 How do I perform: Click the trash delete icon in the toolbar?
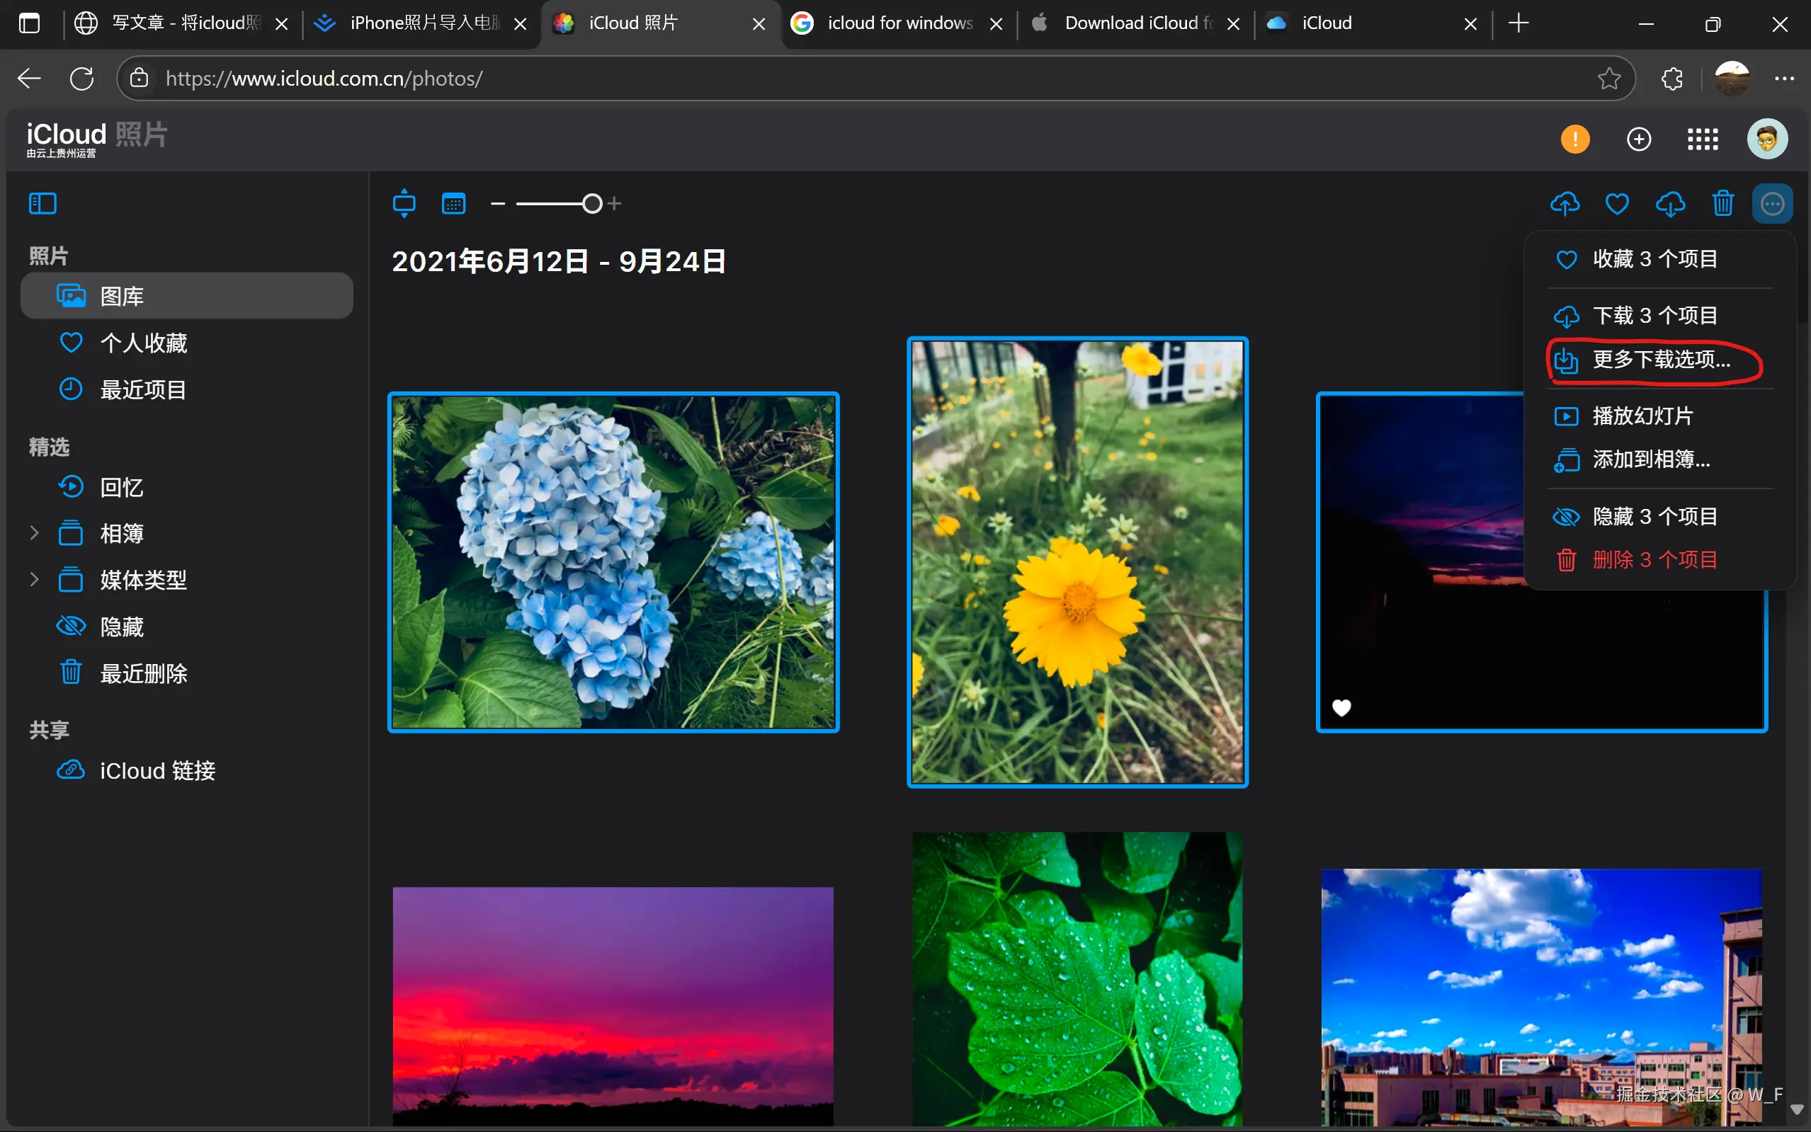[x=1722, y=204]
